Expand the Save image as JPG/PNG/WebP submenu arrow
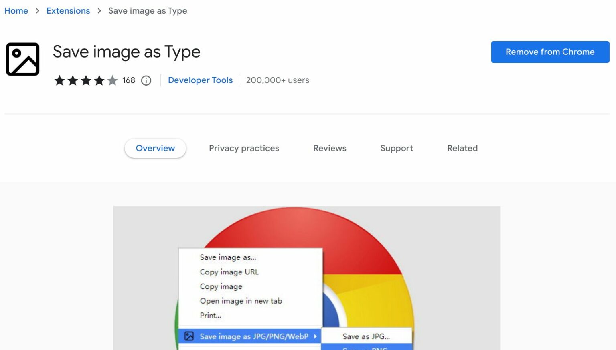Image resolution: width=616 pixels, height=350 pixels. [x=316, y=337]
